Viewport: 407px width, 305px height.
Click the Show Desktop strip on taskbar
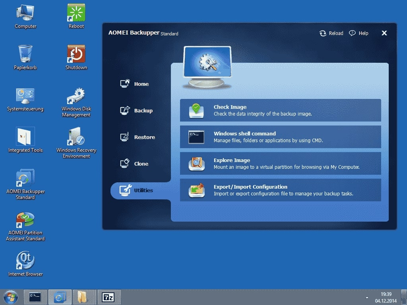(404, 297)
